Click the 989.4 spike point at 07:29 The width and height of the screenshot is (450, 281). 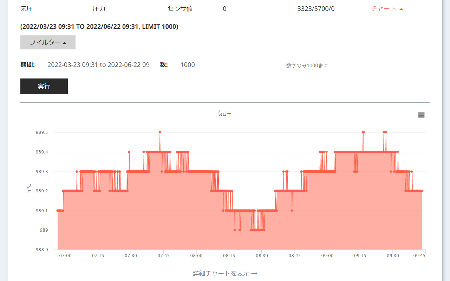click(x=129, y=152)
